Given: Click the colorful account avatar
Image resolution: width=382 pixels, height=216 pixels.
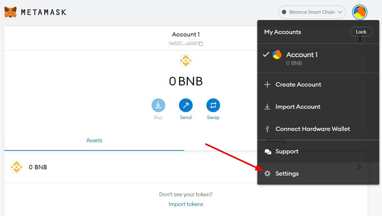Looking at the screenshot, I should (x=360, y=12).
